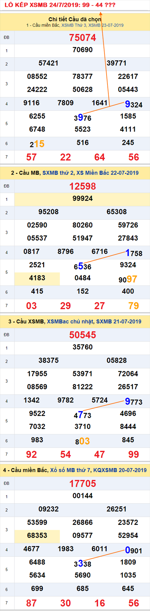This screenshot has height=611, width=150.
Task: Select first prize number 70690
Action: 82,50
